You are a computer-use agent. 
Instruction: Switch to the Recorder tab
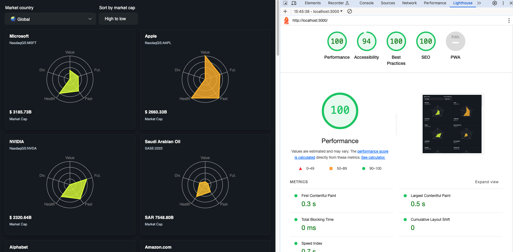(338, 3)
